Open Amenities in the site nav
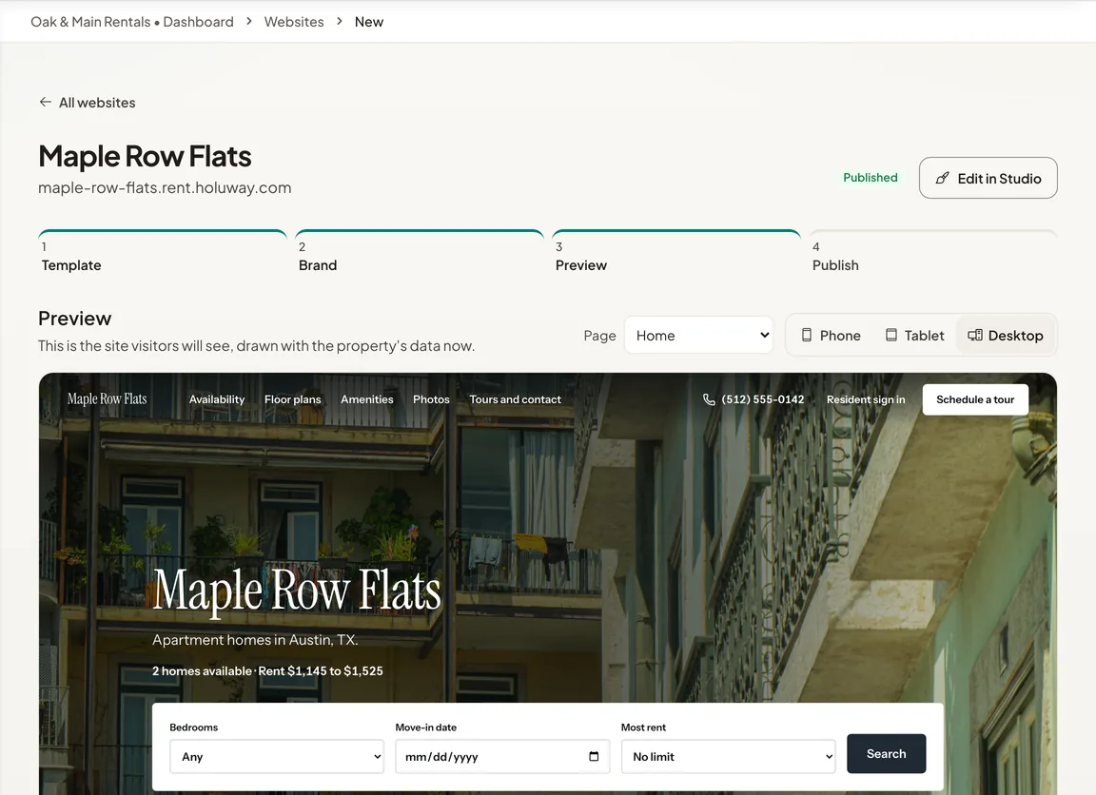This screenshot has height=795, width=1096. click(x=367, y=399)
